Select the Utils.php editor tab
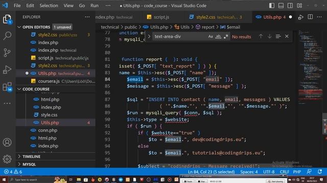Screen dimensions: 327x183 (274, 17)
